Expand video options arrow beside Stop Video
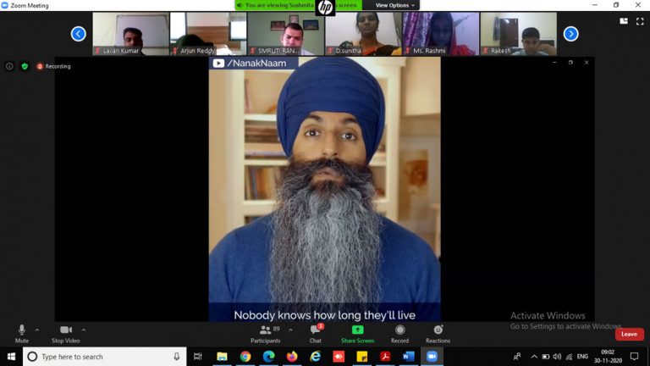 click(x=84, y=330)
